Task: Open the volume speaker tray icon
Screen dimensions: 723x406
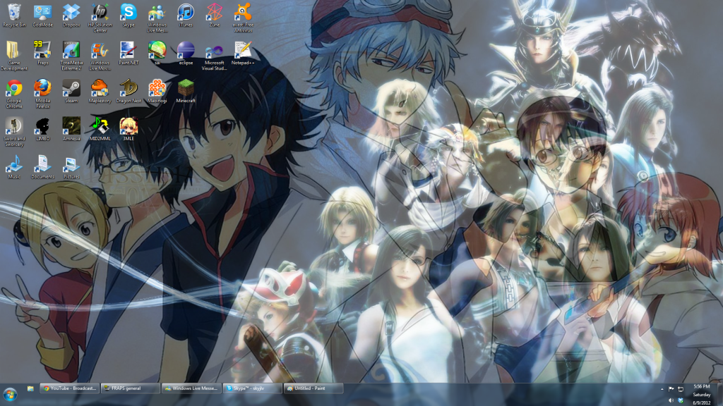Action: pos(671,400)
